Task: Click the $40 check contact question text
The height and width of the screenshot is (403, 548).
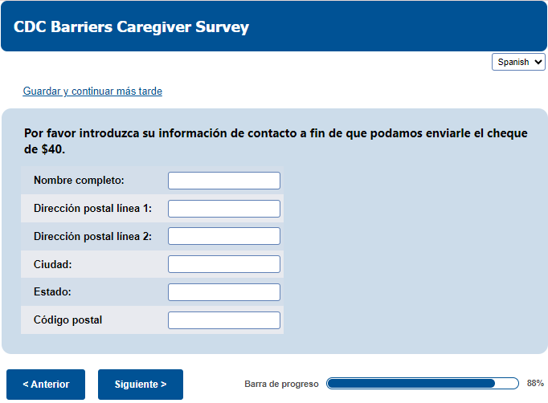Action: (275, 140)
